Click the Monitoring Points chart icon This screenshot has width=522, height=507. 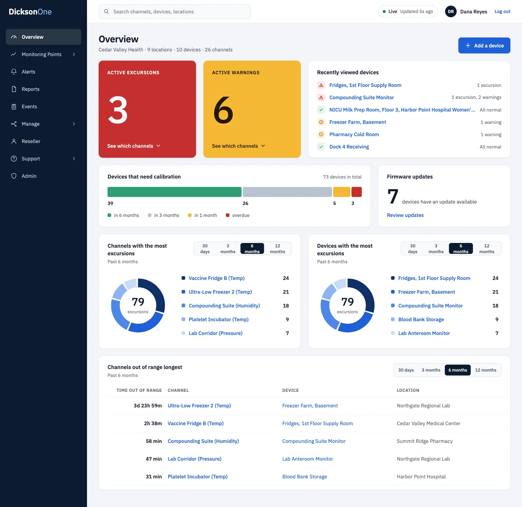point(14,54)
